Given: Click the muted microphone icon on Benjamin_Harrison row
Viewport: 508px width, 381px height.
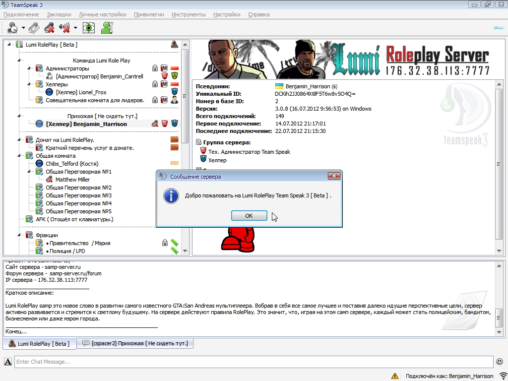Looking at the screenshot, I should pos(155,124).
